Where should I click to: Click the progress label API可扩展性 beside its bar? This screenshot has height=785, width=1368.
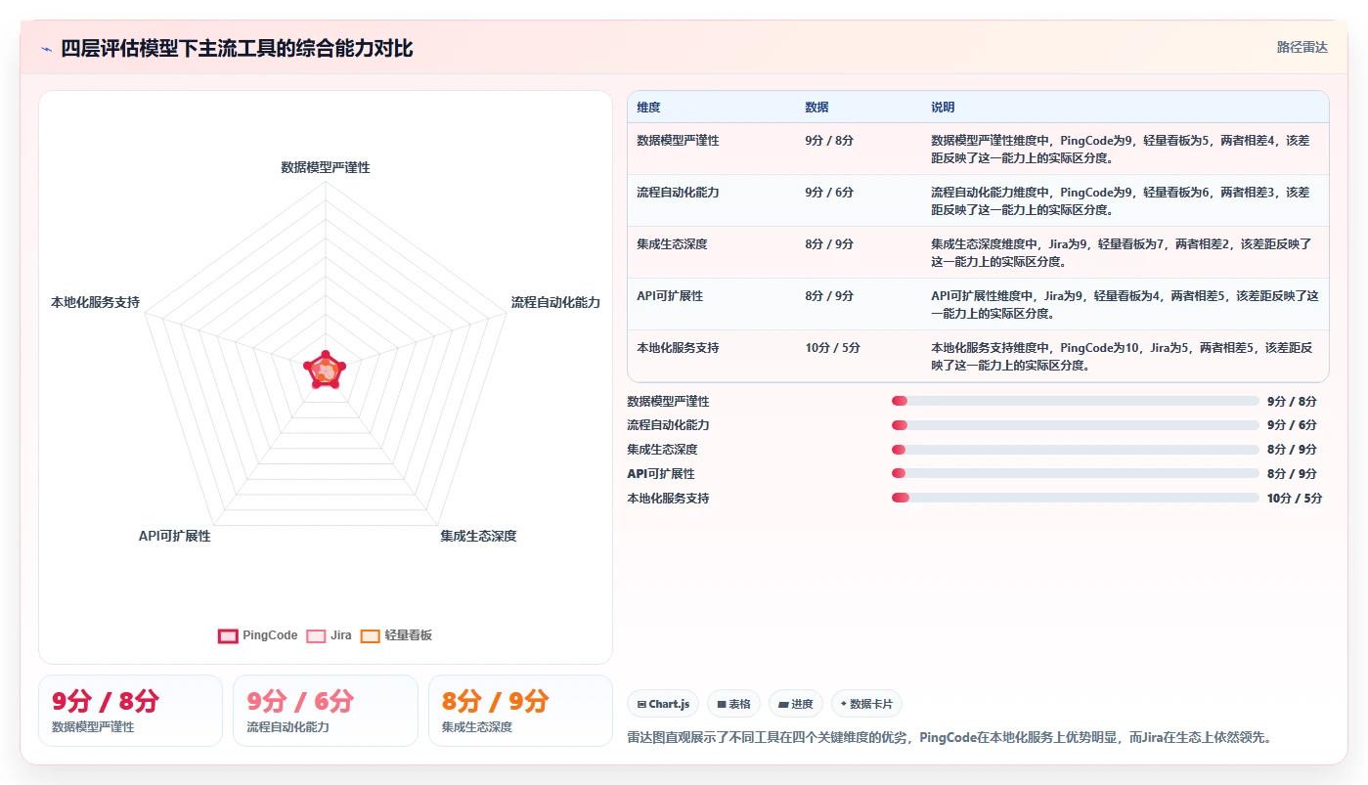tap(661, 474)
